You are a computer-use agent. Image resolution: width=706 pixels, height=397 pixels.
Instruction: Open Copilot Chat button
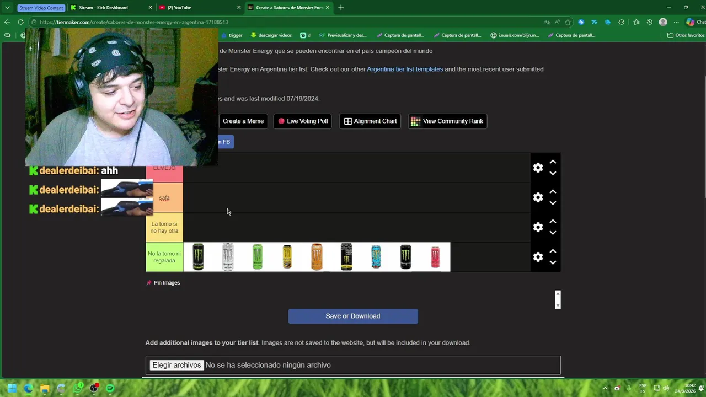(696, 22)
